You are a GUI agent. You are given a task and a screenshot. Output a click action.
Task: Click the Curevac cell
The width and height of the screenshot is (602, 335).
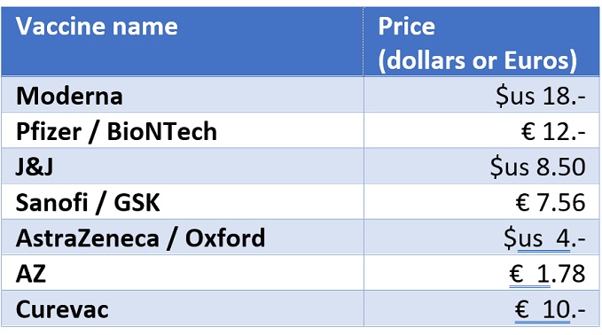[183, 308]
